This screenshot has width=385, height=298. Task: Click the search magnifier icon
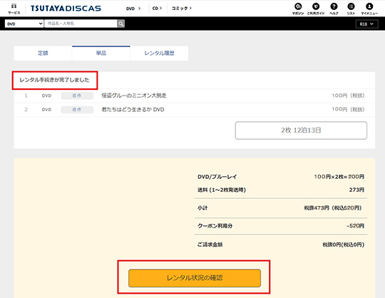tap(120, 24)
